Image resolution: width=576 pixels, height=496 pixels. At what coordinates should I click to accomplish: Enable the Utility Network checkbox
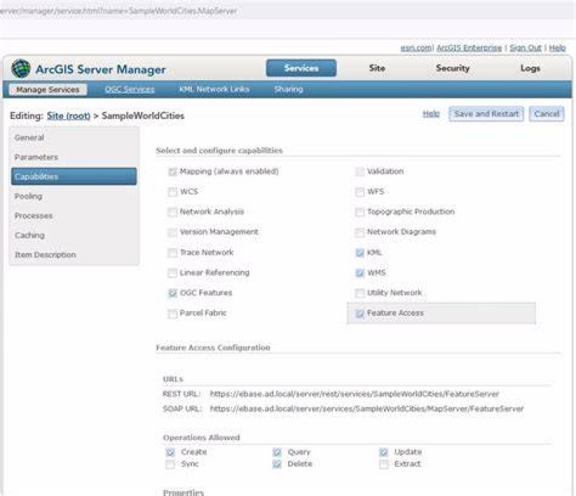(x=360, y=293)
